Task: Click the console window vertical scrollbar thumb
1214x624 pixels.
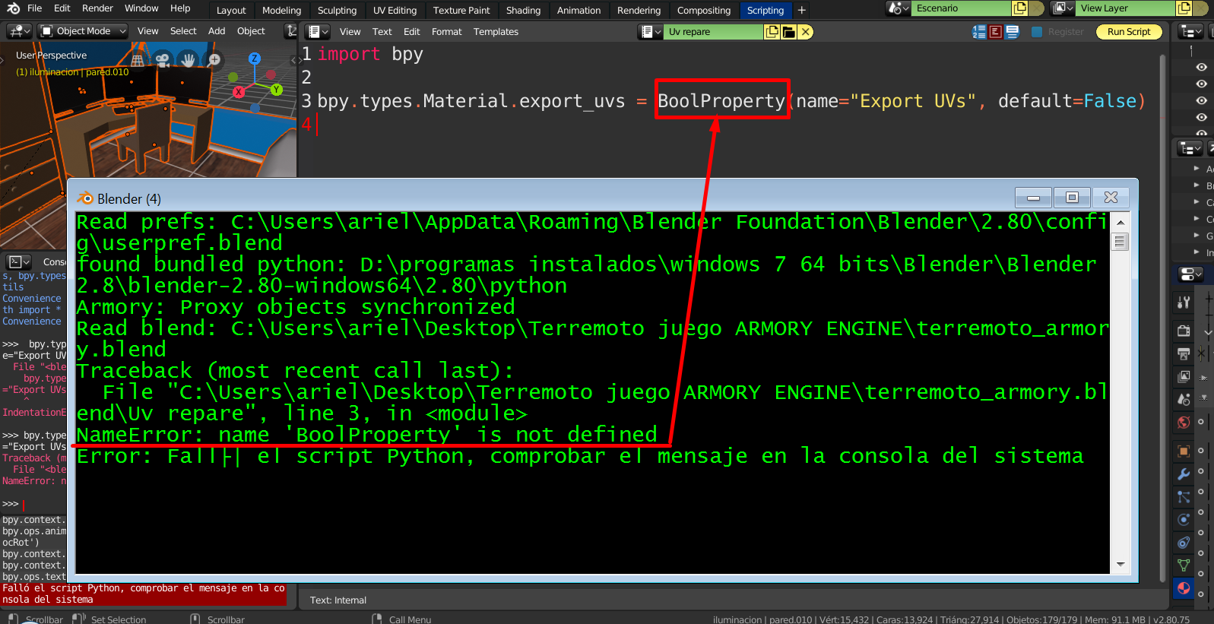Action: point(1120,242)
